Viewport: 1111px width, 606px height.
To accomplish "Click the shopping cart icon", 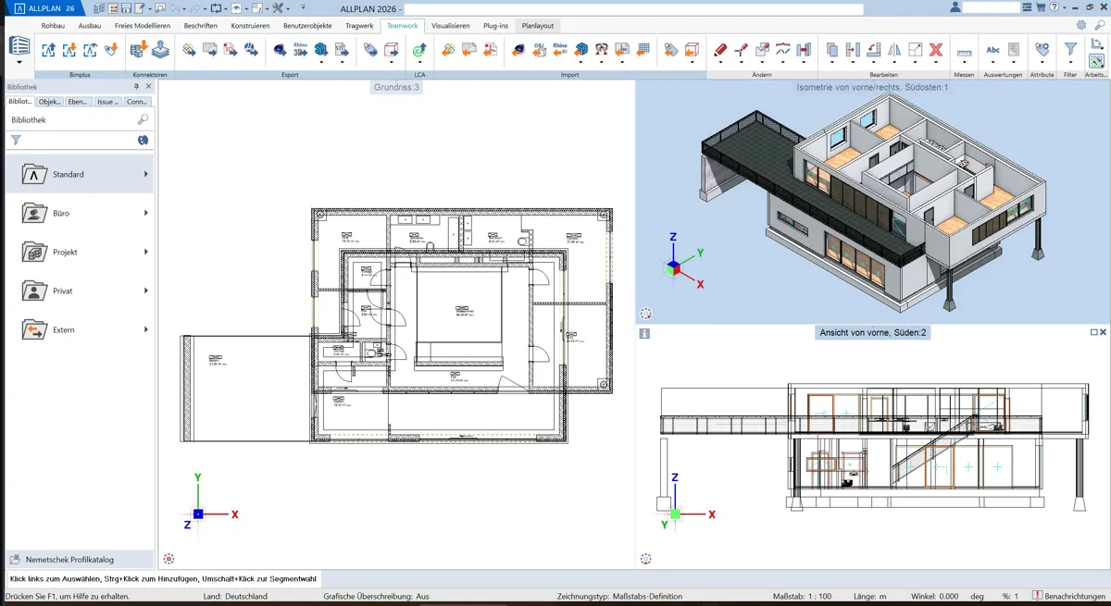I will pos(1040,7).
